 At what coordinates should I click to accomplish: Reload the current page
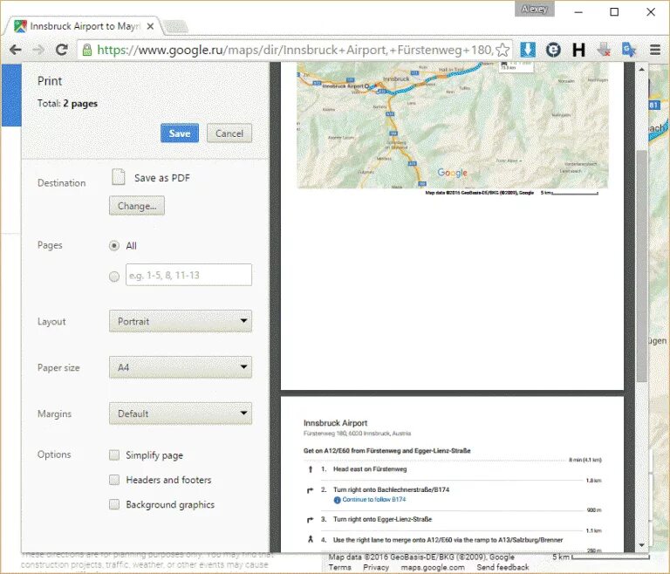pos(62,50)
